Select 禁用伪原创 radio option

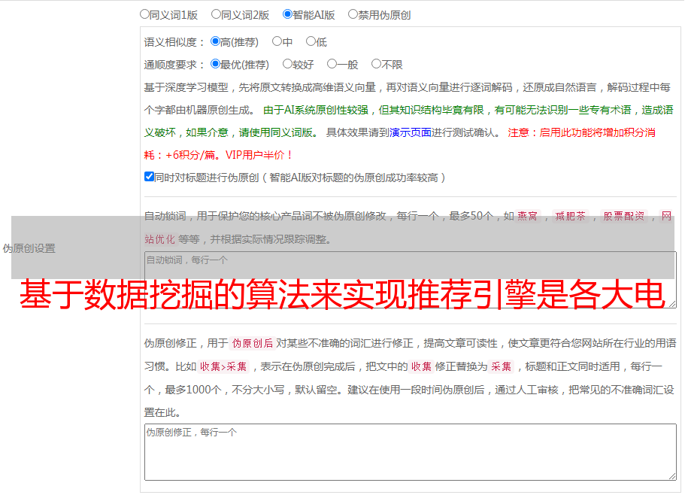click(353, 14)
